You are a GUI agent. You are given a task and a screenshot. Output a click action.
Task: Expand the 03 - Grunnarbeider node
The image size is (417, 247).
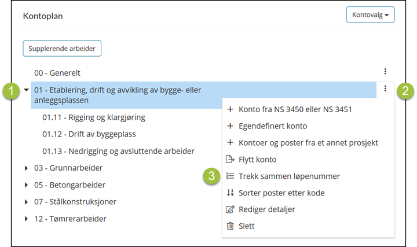(26, 168)
